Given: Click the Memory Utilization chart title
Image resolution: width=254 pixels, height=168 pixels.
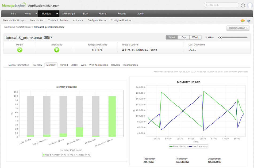Looking at the screenshot, I should (x=66, y=87).
